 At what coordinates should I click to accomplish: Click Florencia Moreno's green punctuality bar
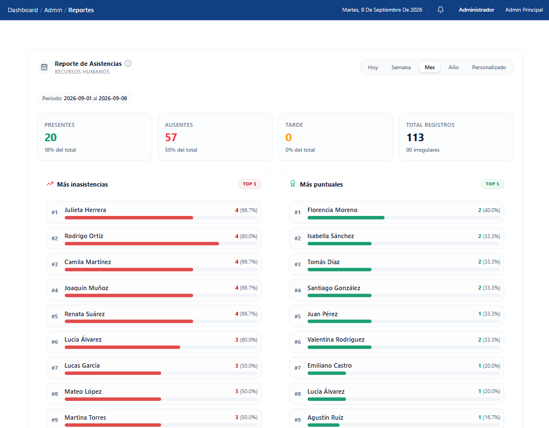point(346,218)
